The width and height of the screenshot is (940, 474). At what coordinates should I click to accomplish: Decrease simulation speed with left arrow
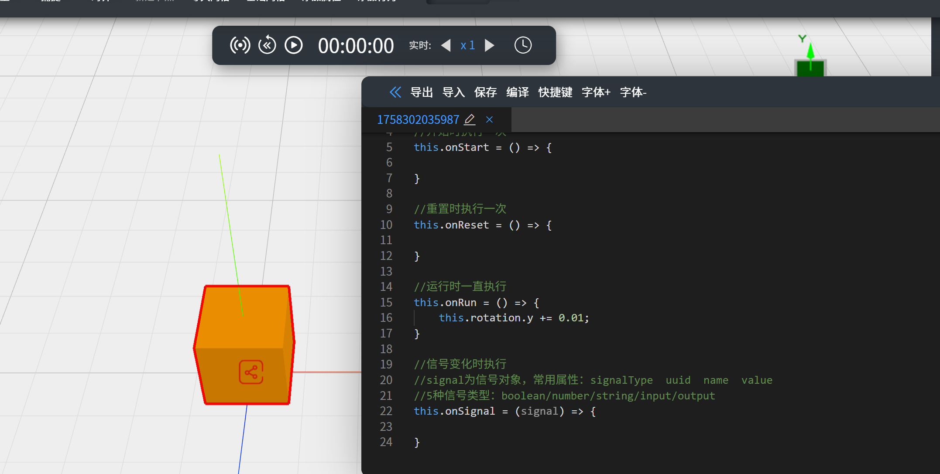446,45
